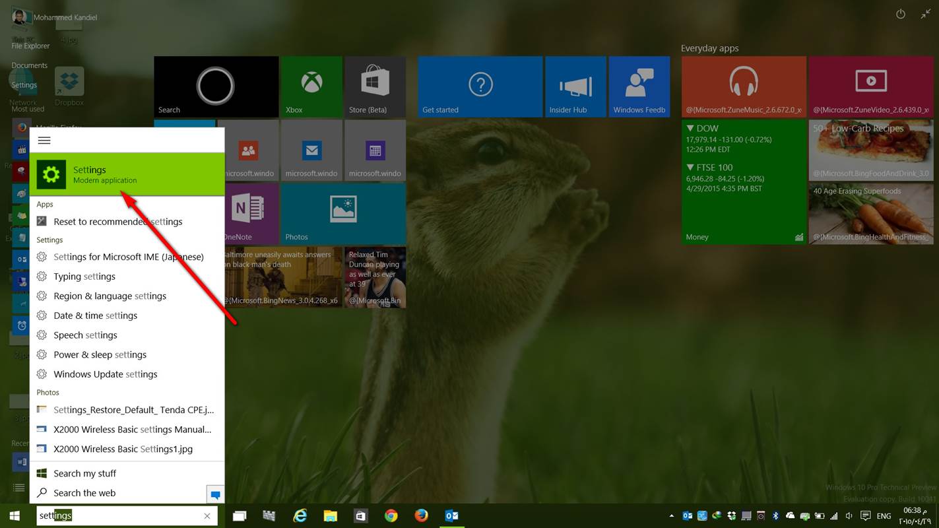The width and height of the screenshot is (939, 528).
Task: Open the Baltimore news tile
Action: [x=284, y=277]
